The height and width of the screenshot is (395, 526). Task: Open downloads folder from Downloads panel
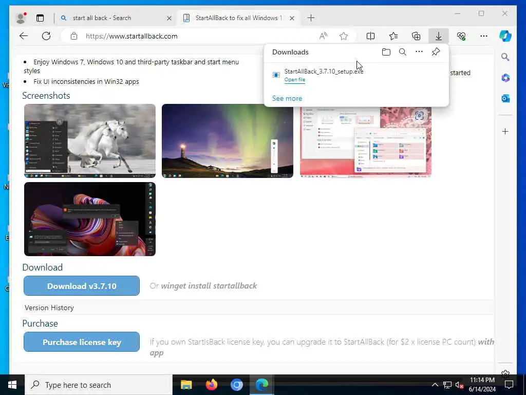point(386,52)
